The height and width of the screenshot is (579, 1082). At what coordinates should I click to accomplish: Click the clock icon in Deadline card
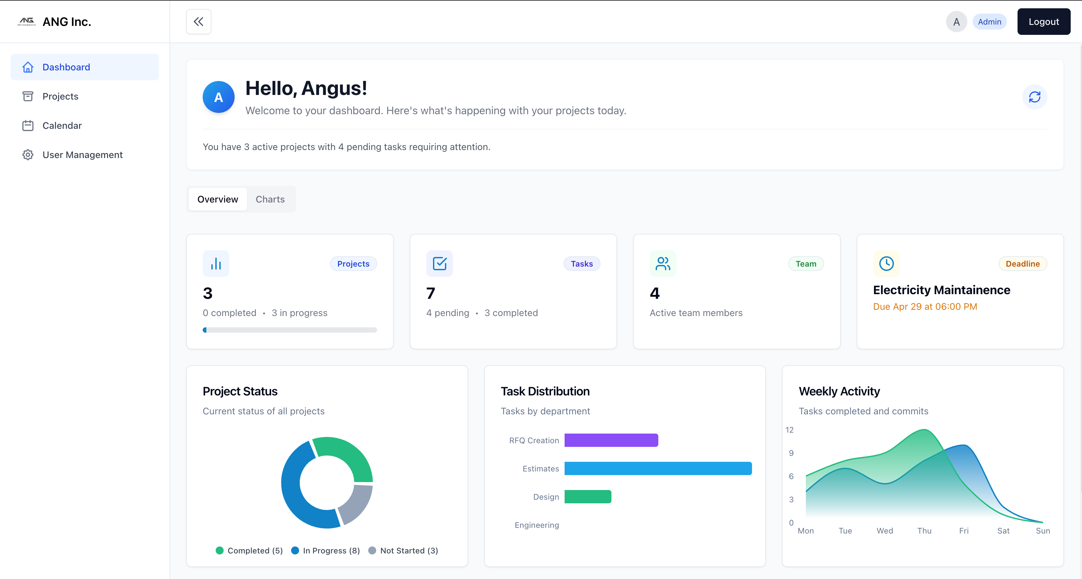pos(886,264)
